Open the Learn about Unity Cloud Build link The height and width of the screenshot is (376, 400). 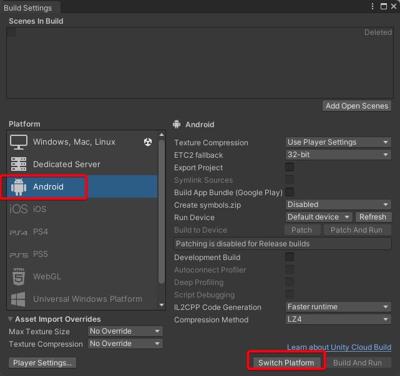pos(339,347)
